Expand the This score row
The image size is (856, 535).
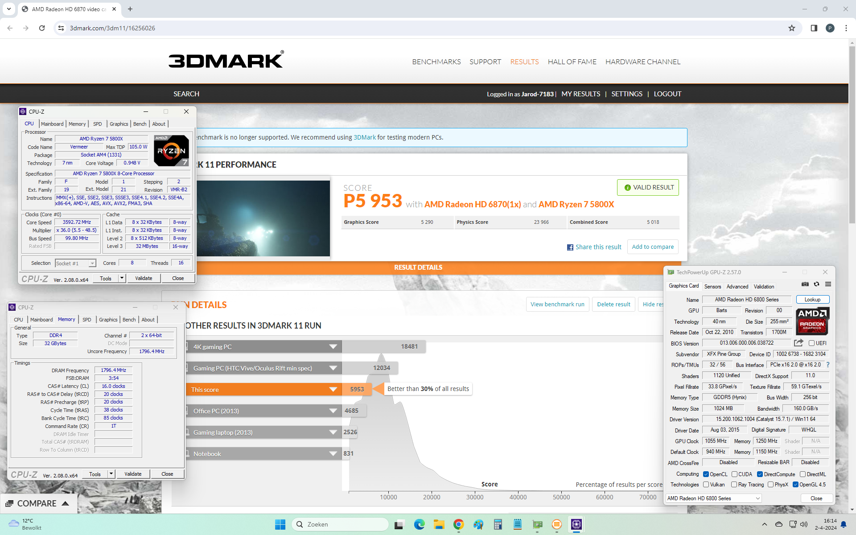pos(333,389)
